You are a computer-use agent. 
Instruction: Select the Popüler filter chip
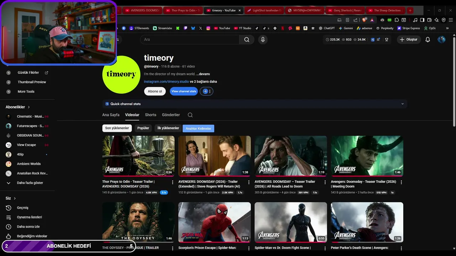coord(143,128)
